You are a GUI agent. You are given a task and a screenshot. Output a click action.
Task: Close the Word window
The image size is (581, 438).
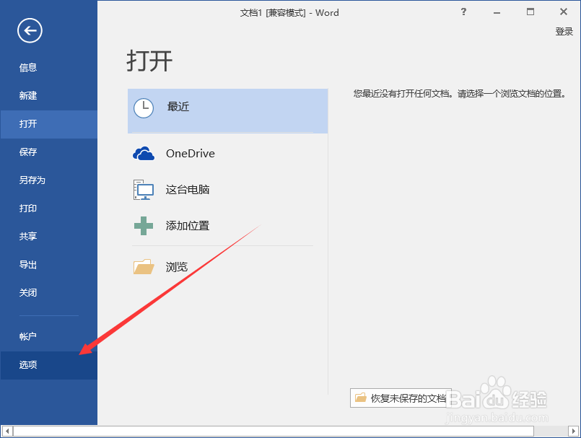pyautogui.click(x=564, y=12)
